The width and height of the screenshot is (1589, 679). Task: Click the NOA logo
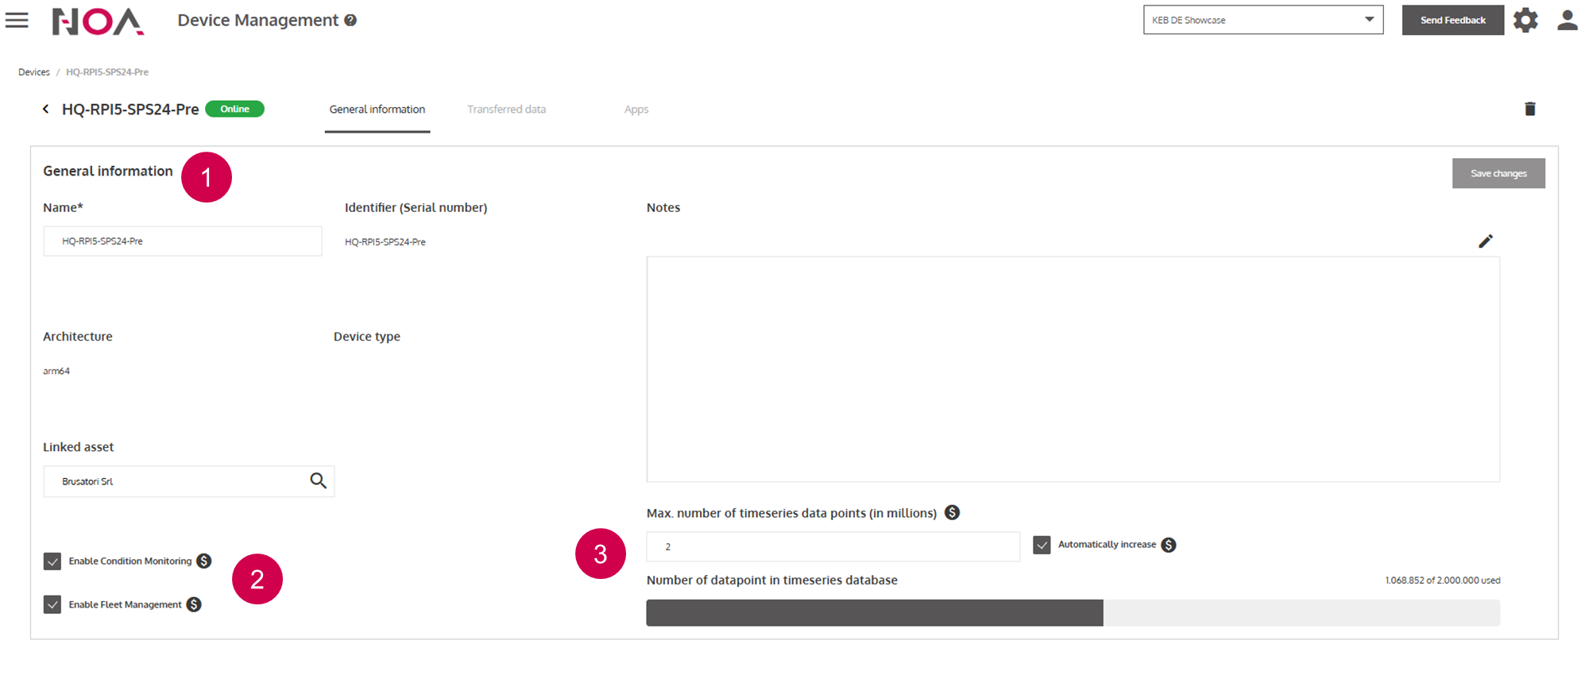coord(98,21)
